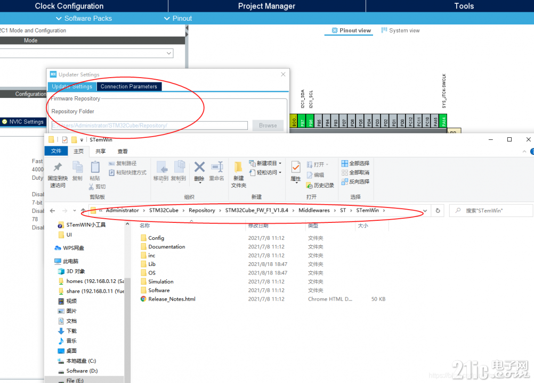The height and width of the screenshot is (383, 534).
Task: Open the Easy access (轻松访问) dropdown
Action: click(x=280, y=173)
